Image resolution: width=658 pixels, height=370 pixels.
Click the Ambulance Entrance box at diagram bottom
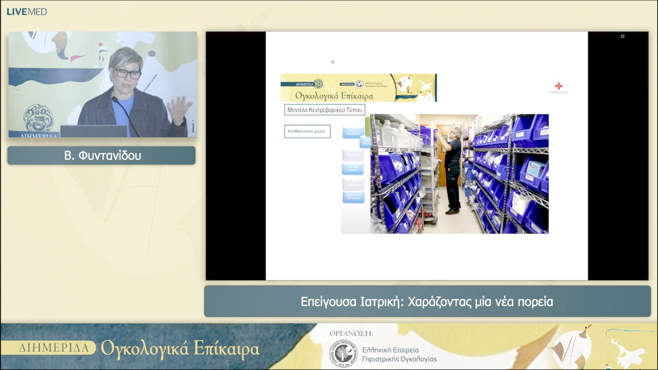point(353,197)
